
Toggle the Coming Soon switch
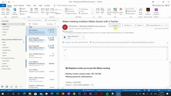point(168,5)
